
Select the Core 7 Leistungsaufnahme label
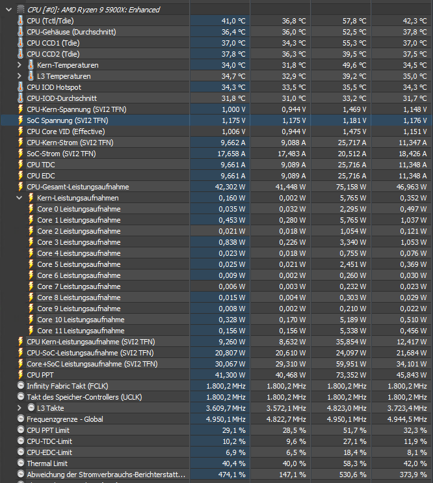pyautogui.click(x=79, y=286)
